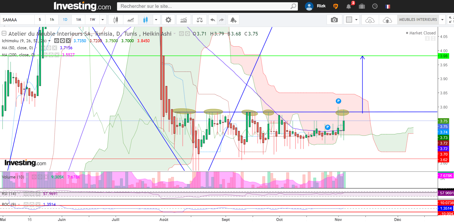The height and width of the screenshot is (222, 454).
Task: Expand RSI (14) options arrow
Action: click(19, 194)
